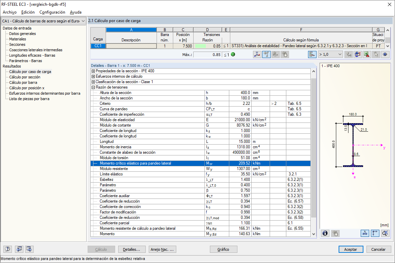Click column A header in the table

[x=131, y=30]
